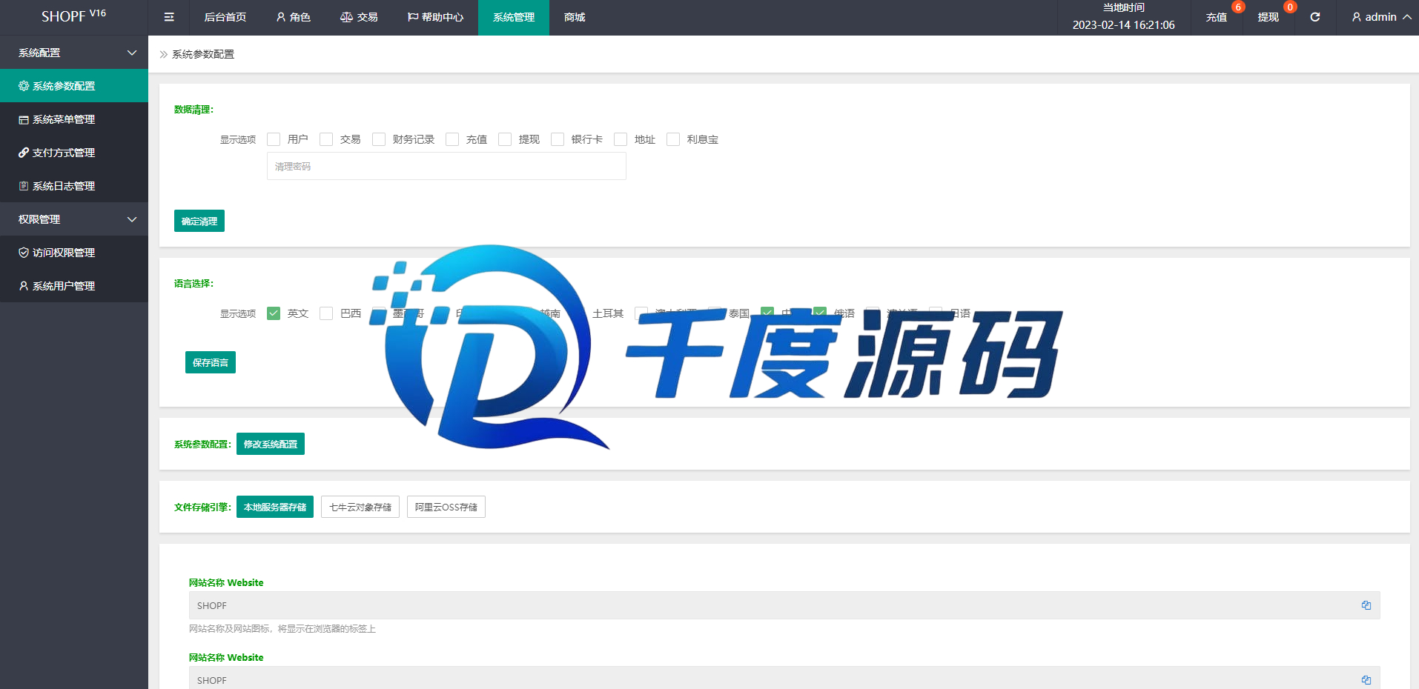Focus the 清理密码 input field
This screenshot has height=689, width=1419.
[446, 166]
